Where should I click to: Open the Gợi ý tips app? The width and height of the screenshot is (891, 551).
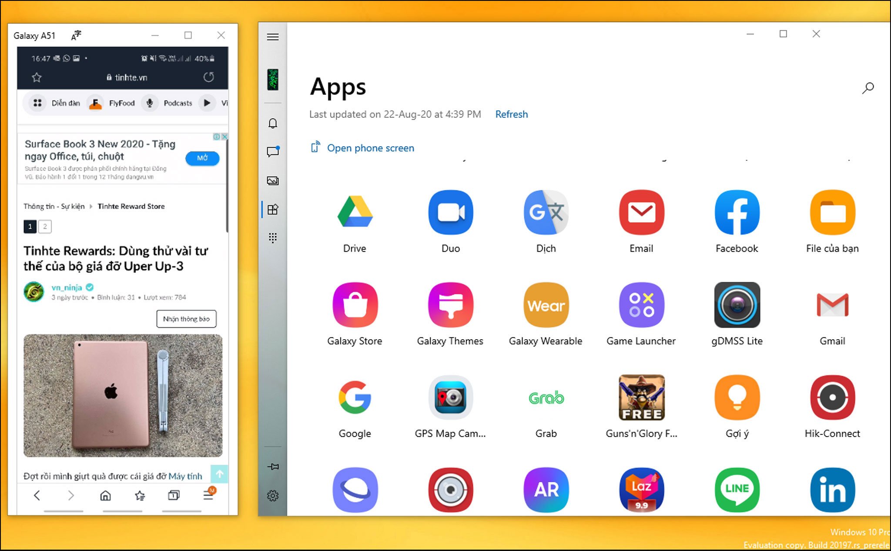pyautogui.click(x=737, y=397)
